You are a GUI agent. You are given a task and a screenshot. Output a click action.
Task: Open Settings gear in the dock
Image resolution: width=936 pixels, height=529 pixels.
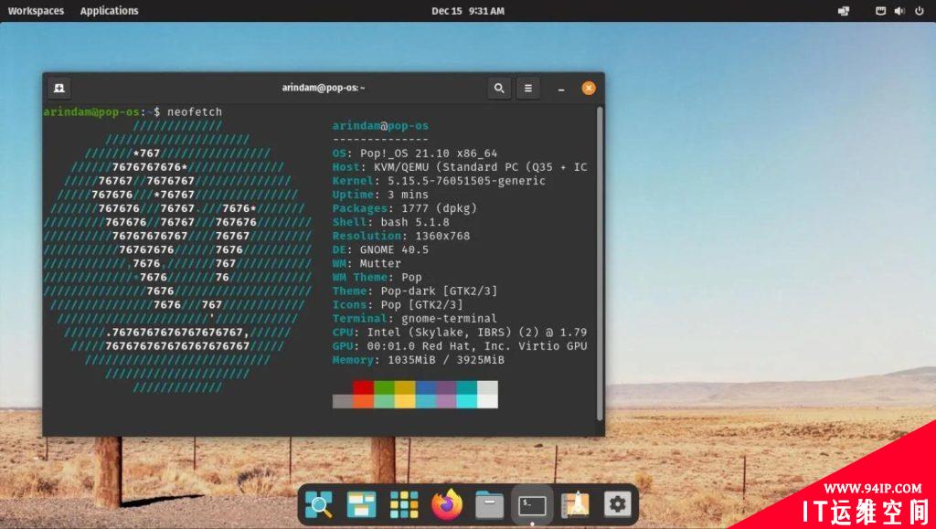(x=617, y=505)
